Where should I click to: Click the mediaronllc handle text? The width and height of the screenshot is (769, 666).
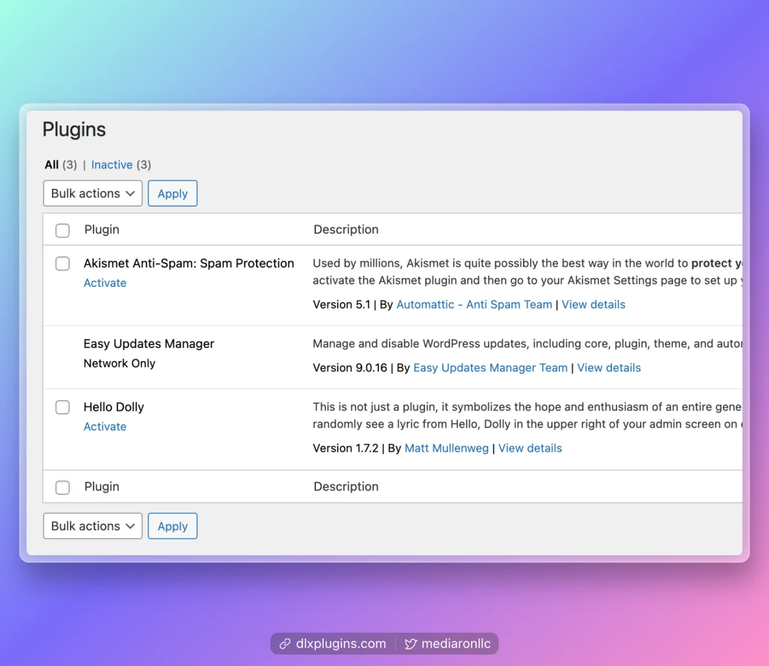(x=456, y=644)
